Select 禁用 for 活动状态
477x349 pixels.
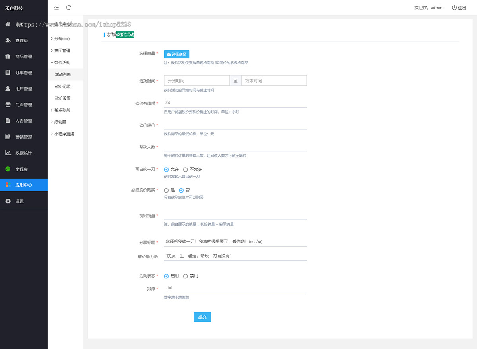click(185, 276)
